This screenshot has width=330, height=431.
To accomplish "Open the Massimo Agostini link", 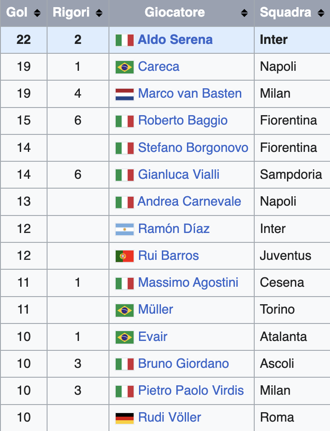I will (x=188, y=283).
